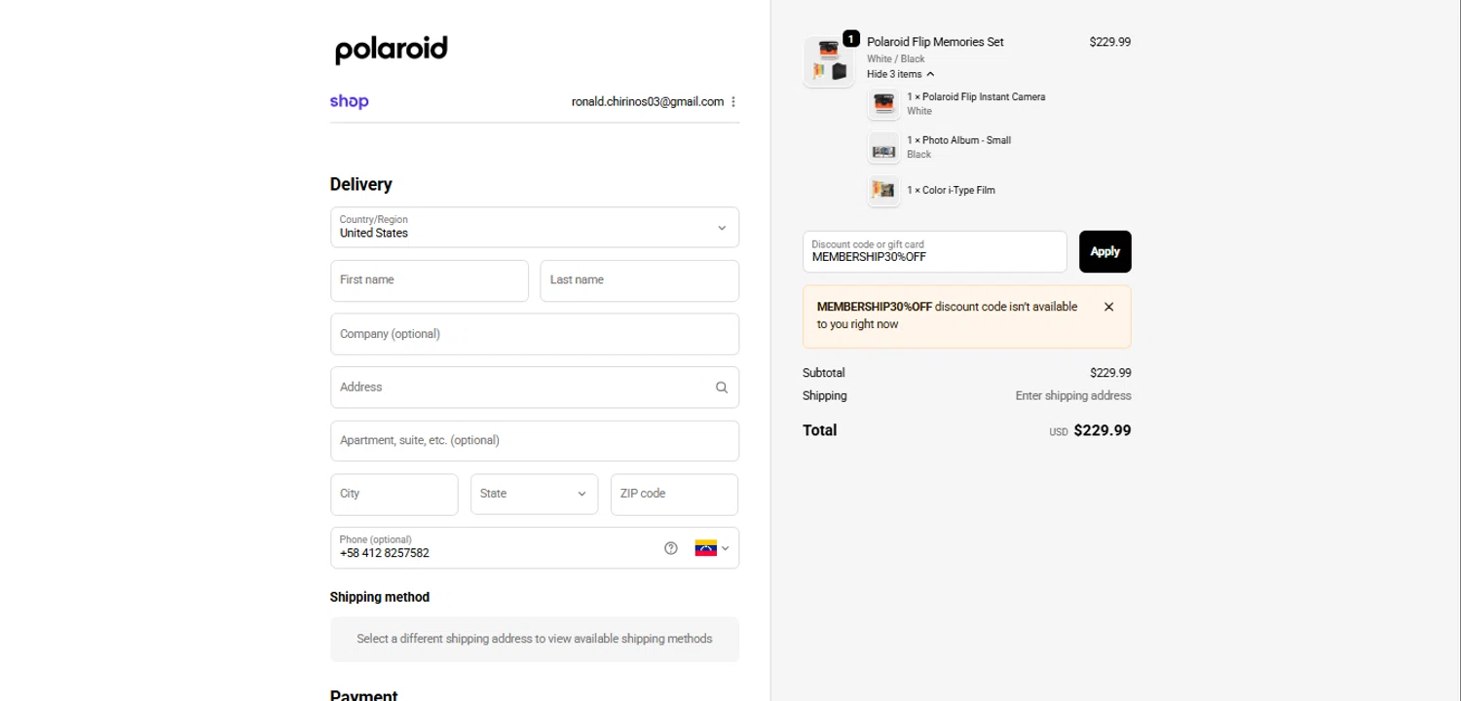Click the Subtotal label
Image resolution: width=1461 pixels, height=701 pixels.
point(824,373)
